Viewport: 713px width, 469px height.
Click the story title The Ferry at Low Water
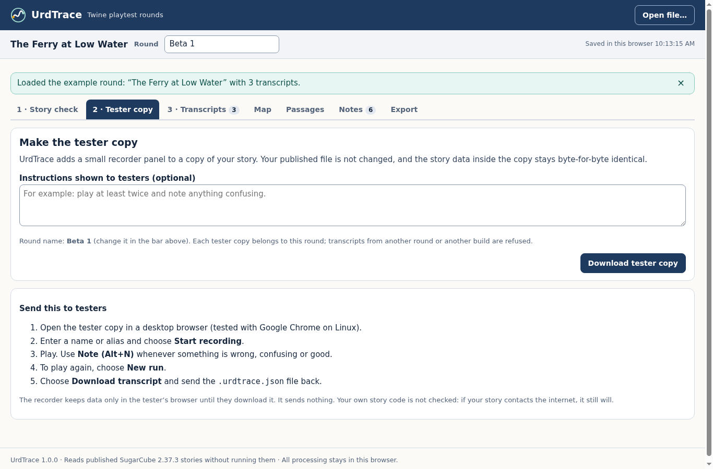tap(69, 44)
